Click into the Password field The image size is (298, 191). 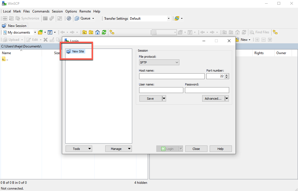click(207, 90)
